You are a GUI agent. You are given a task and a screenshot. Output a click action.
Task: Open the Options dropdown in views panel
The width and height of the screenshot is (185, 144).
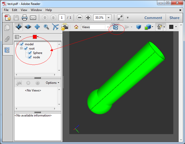(52, 83)
